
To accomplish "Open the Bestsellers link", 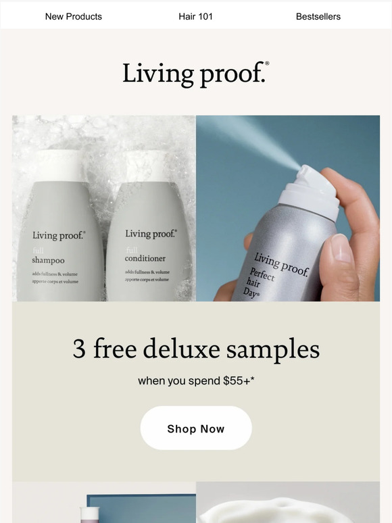I will [318, 16].
